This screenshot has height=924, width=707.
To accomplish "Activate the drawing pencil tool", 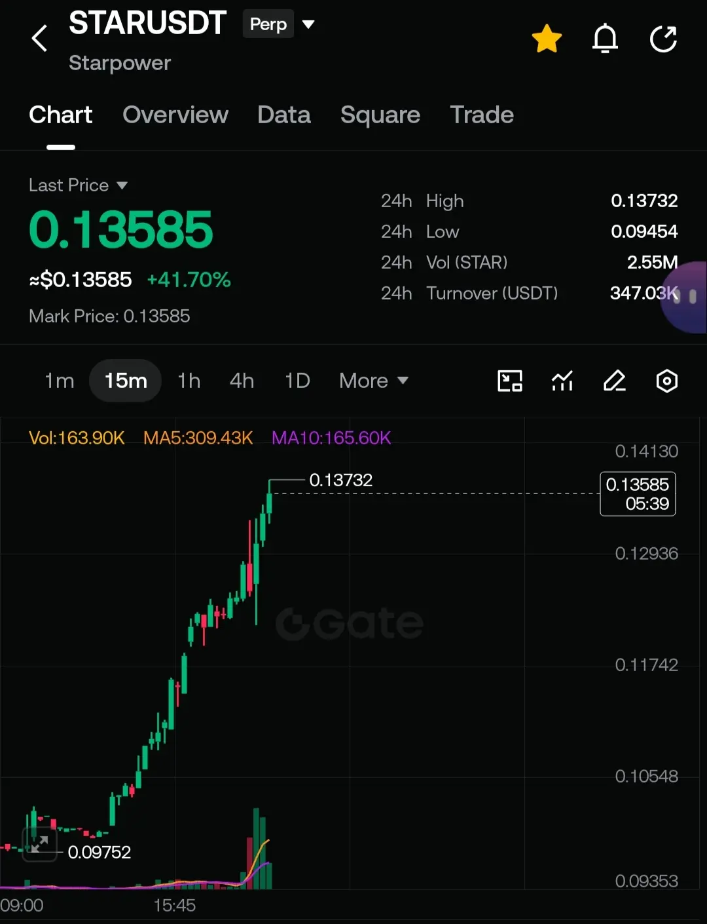I will pos(614,381).
